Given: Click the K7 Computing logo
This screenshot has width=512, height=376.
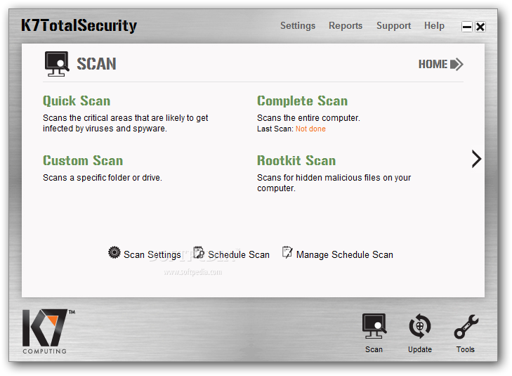Looking at the screenshot, I should pos(48,331).
